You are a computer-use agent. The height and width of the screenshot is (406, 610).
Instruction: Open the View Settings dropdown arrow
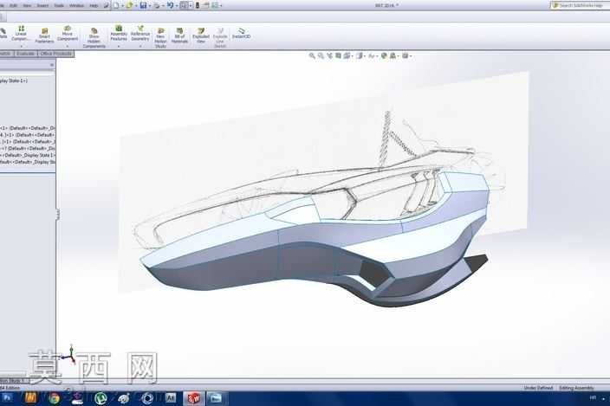[411, 56]
